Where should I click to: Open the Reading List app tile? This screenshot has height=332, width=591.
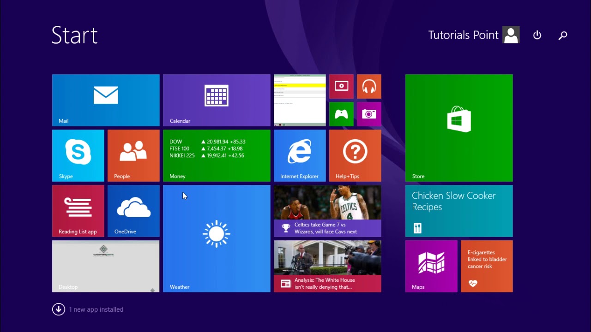click(x=78, y=211)
